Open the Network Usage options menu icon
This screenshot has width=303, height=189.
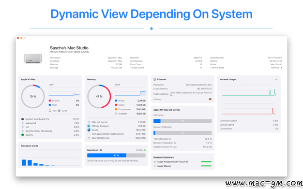click(x=276, y=79)
